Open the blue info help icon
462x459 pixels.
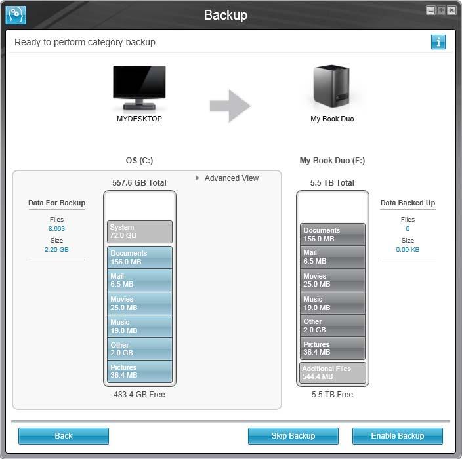coord(438,42)
